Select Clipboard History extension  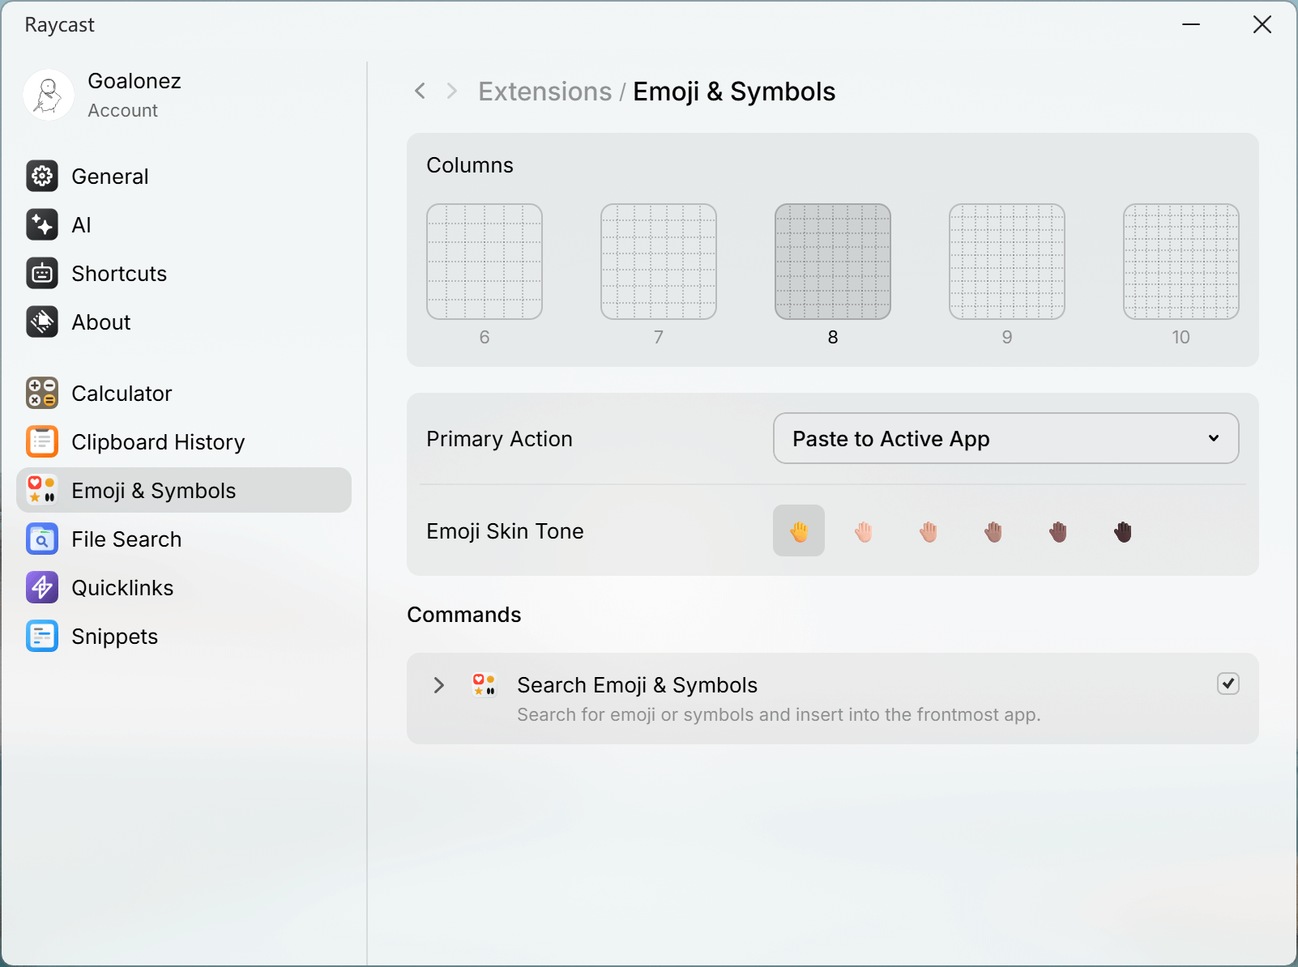click(x=184, y=441)
